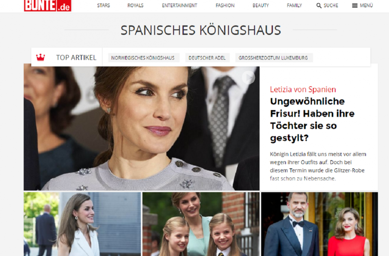Open the hamburger menu icon
The width and height of the screenshot is (389, 256).
pyautogui.click(x=355, y=5)
